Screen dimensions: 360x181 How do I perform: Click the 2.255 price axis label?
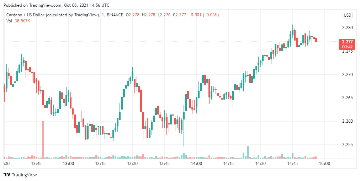347,145
